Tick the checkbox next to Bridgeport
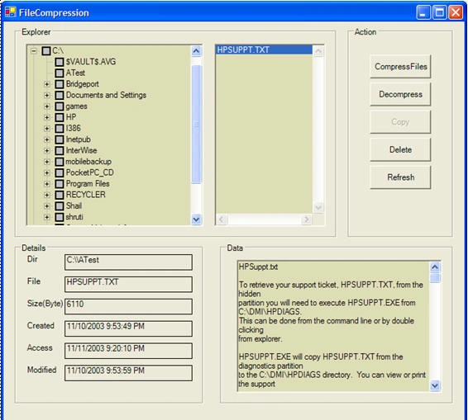 coord(60,84)
